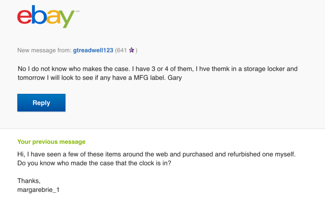Click the eBay logo

46,16
